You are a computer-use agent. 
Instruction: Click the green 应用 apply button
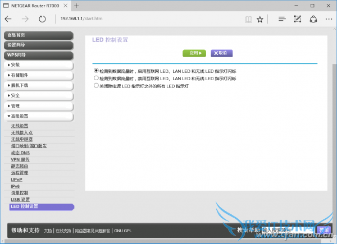(194, 53)
